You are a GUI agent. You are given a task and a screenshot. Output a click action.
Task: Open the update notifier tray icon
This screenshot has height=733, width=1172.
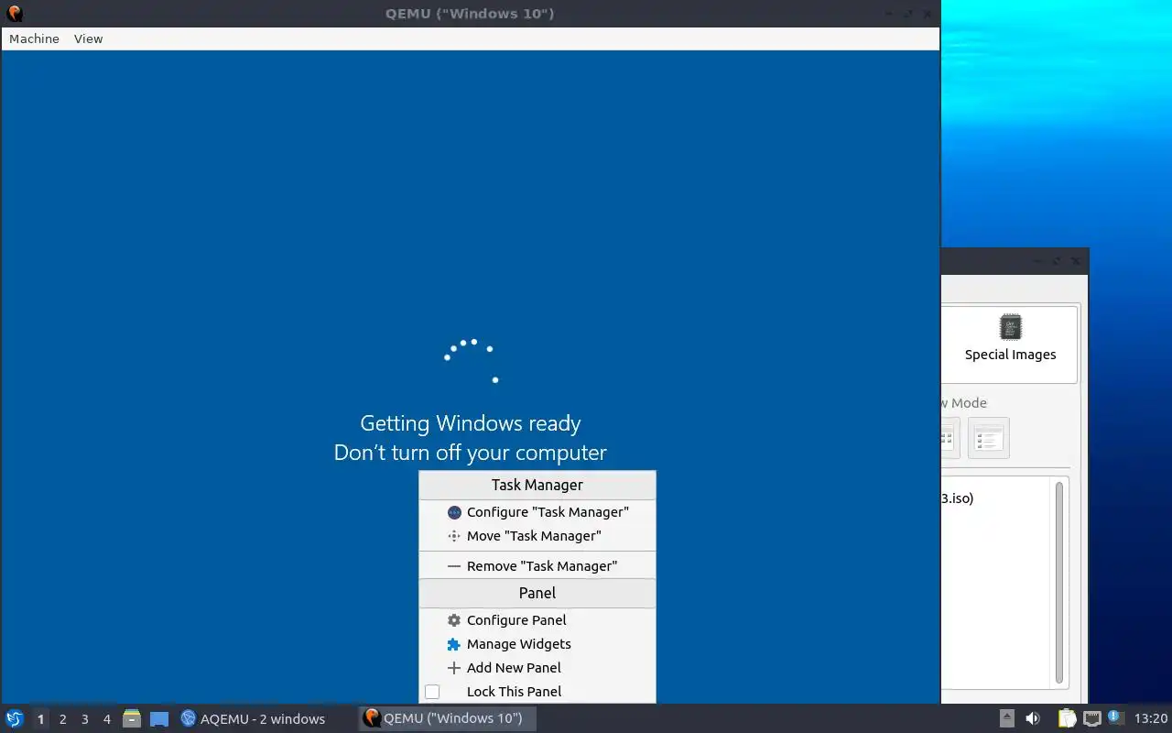tap(1115, 718)
